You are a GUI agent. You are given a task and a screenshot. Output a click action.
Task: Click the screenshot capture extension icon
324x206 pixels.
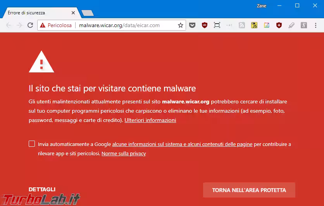pos(217,25)
